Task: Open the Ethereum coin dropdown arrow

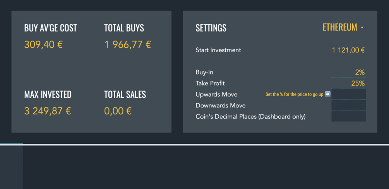Action: (x=362, y=28)
